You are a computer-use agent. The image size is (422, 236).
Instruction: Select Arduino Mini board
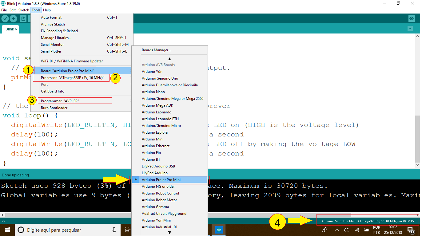coord(169,139)
